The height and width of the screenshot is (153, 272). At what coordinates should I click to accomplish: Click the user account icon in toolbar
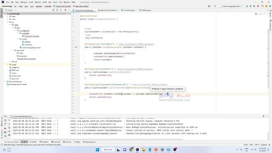pos(210,6)
